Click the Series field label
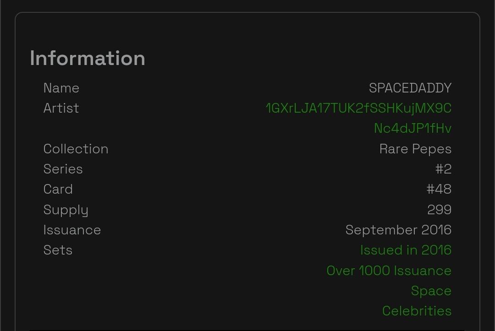 (x=63, y=169)
